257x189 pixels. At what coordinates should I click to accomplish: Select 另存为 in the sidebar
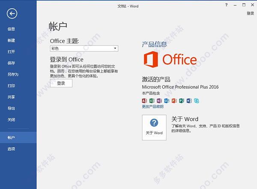click(13, 74)
